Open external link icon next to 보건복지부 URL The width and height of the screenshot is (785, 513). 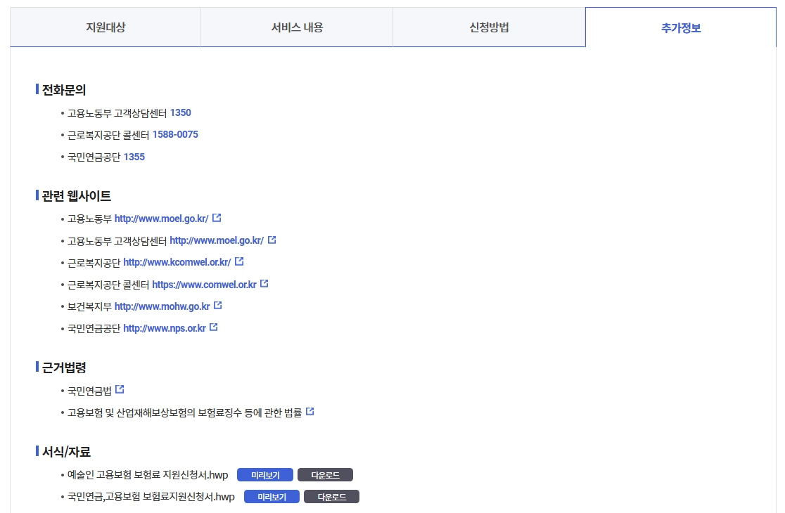point(217,304)
